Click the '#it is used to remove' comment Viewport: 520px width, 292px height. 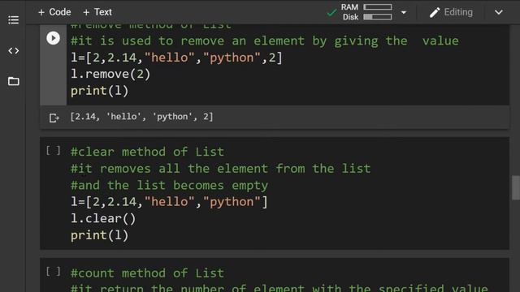265,41
